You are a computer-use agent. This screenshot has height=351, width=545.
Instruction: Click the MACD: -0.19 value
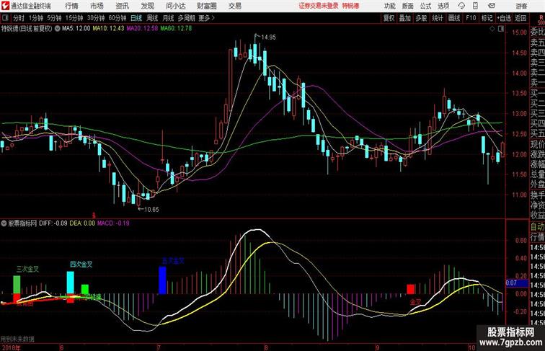coord(113,223)
